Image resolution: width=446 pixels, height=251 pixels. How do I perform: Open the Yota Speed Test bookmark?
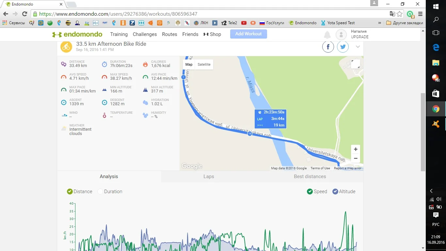(338, 23)
